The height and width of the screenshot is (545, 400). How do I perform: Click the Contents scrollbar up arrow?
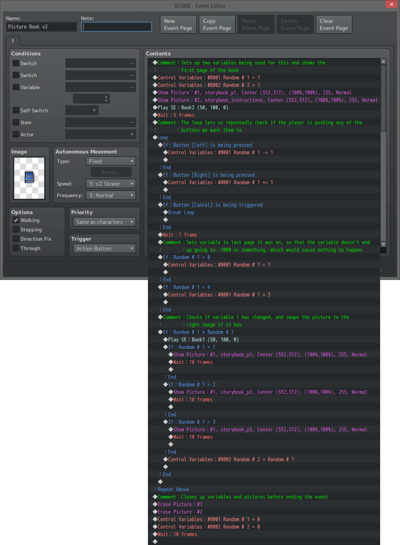[383, 61]
